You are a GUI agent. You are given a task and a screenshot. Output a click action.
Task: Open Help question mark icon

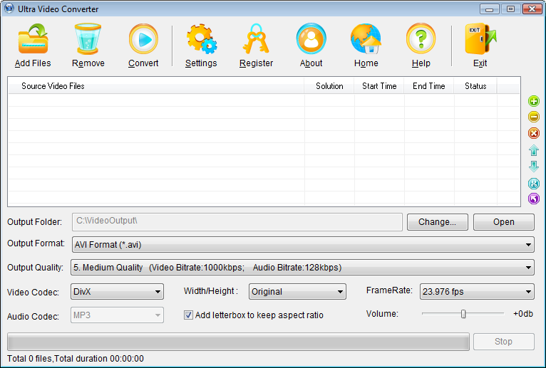[421, 38]
